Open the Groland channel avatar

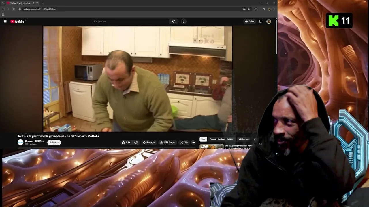[x=20, y=142]
